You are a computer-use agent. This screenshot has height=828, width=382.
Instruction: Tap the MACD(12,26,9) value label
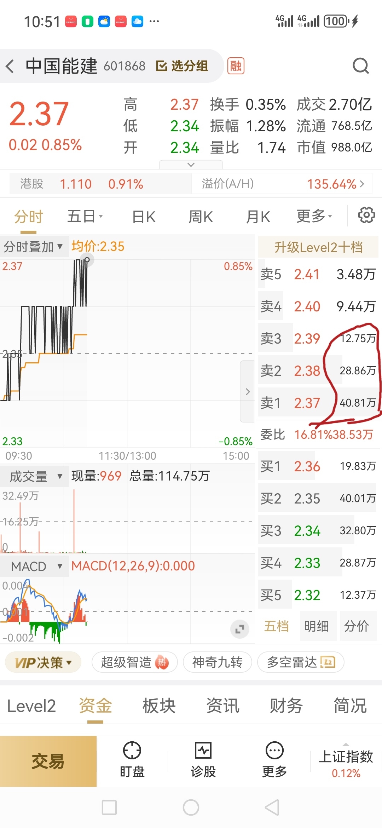click(133, 566)
